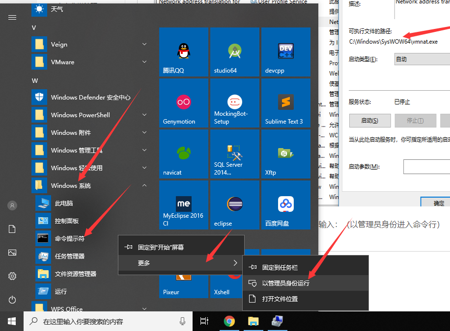
Task: Launch the Genymotion tile
Action: 184,103
